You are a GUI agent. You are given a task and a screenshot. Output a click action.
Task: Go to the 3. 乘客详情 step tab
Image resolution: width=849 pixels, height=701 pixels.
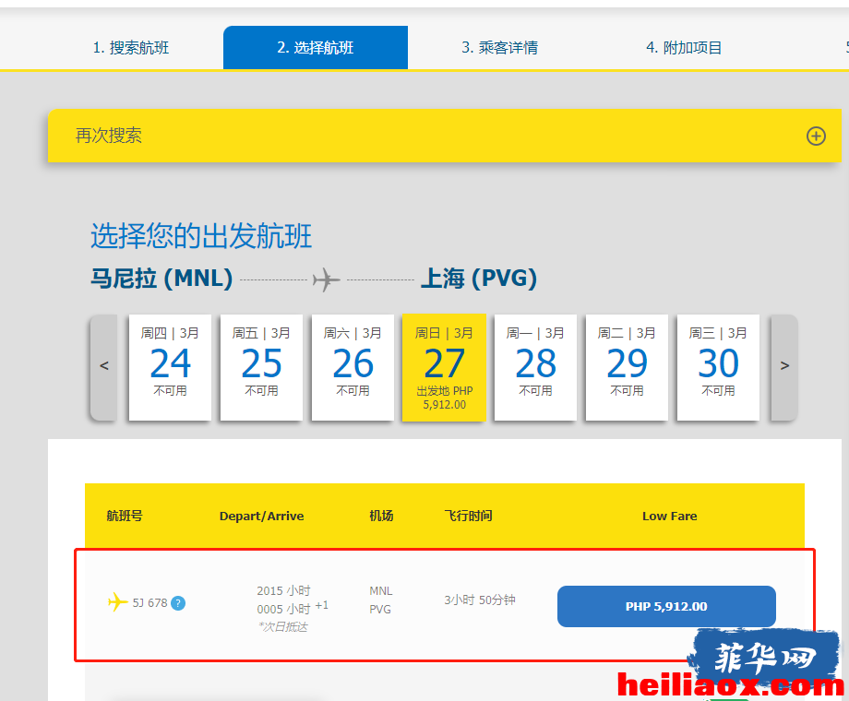coord(500,48)
